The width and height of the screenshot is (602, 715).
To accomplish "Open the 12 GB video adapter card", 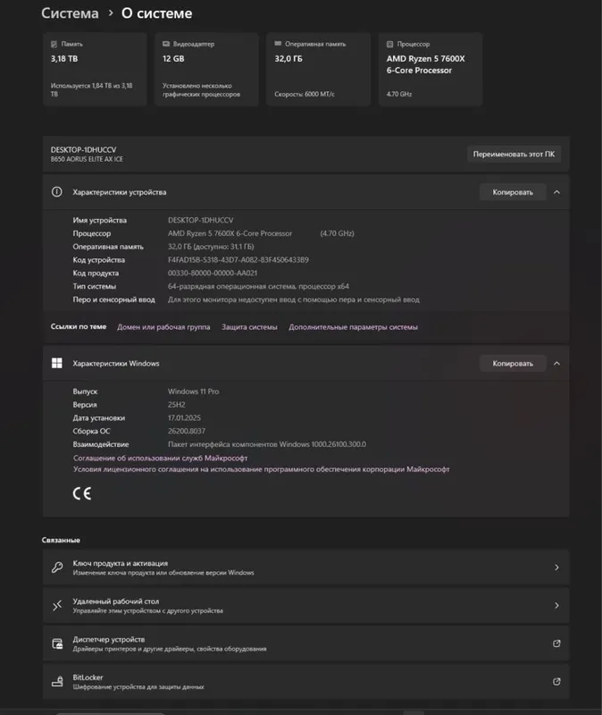I will coord(206,70).
